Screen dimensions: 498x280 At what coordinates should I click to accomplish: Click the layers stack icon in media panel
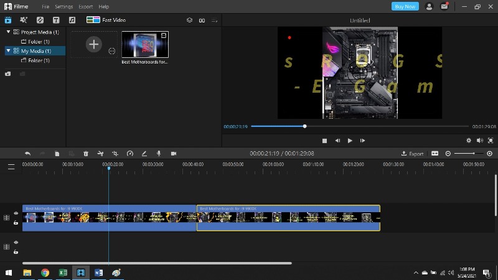tap(190, 21)
